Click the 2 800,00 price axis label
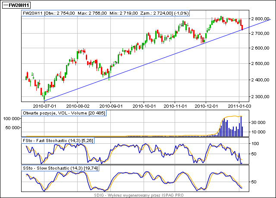Image resolution: width=276 pixels, height=198 pixels. 262,19
